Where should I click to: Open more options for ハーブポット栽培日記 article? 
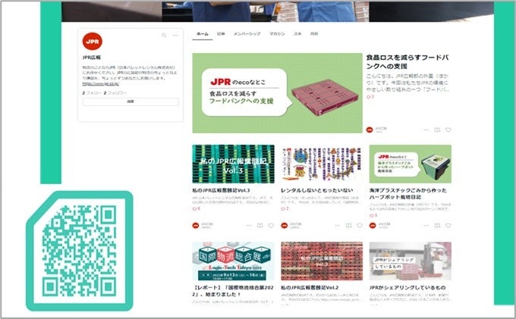point(426,225)
